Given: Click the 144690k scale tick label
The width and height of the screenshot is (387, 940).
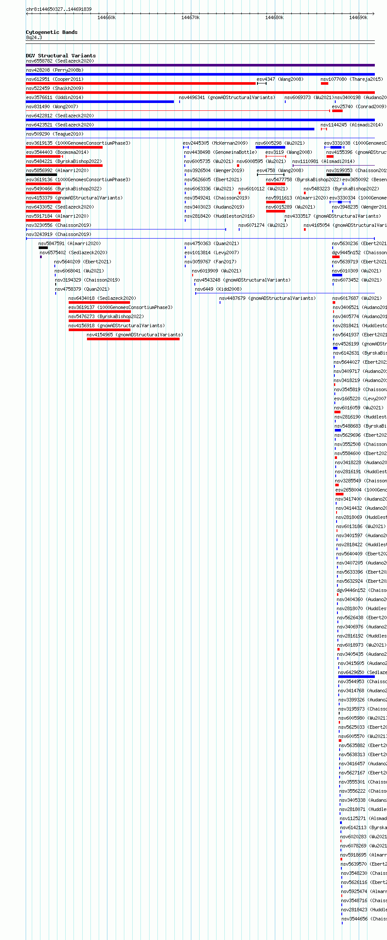Looking at the screenshot, I should click(x=358, y=17).
